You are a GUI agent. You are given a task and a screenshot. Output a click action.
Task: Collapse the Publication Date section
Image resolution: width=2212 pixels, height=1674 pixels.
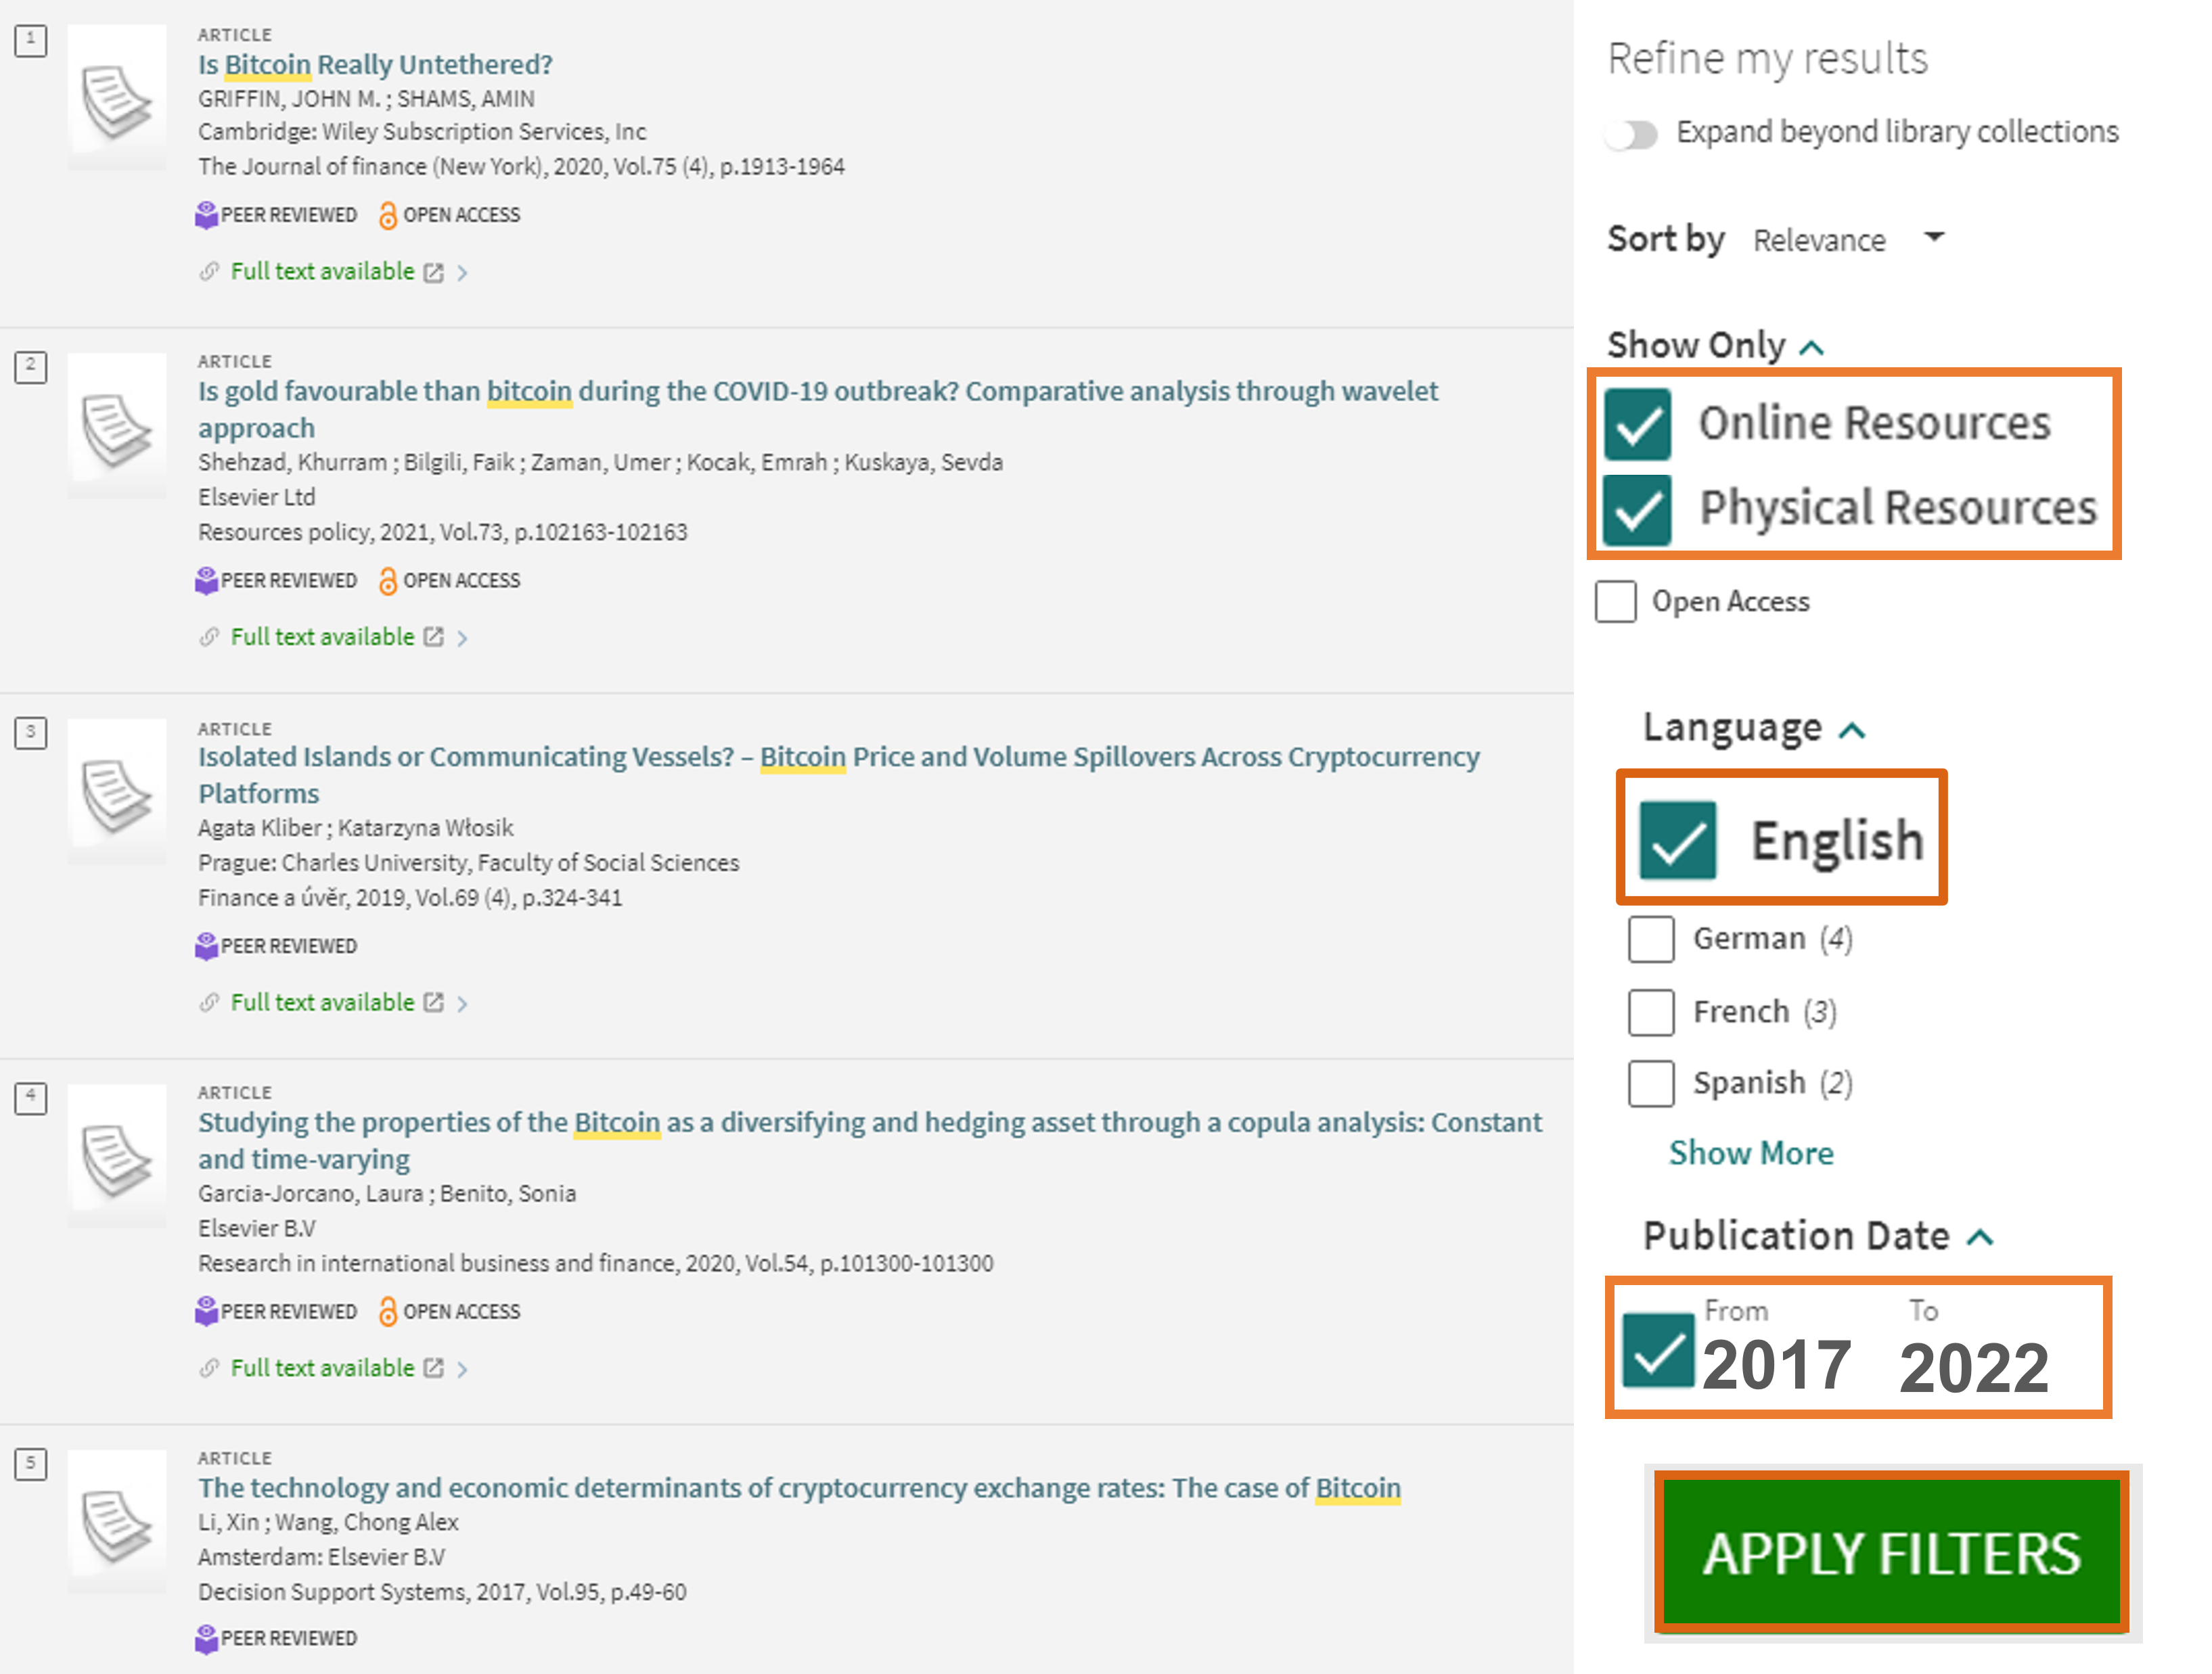coord(1979,1236)
